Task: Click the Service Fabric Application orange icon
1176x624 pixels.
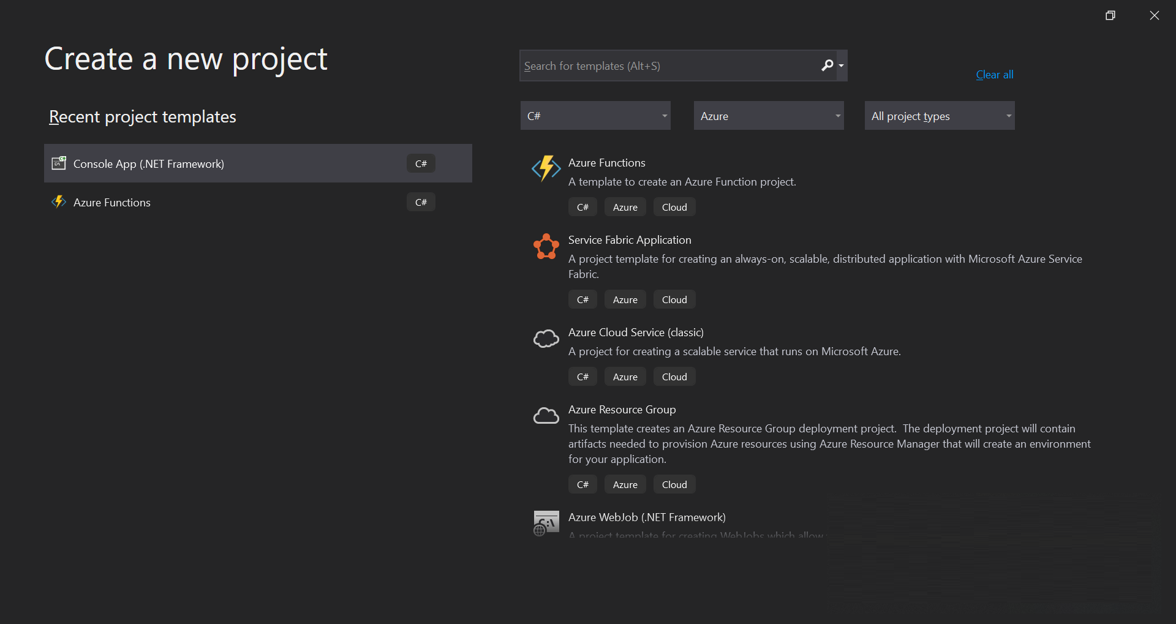Action: pos(546,247)
